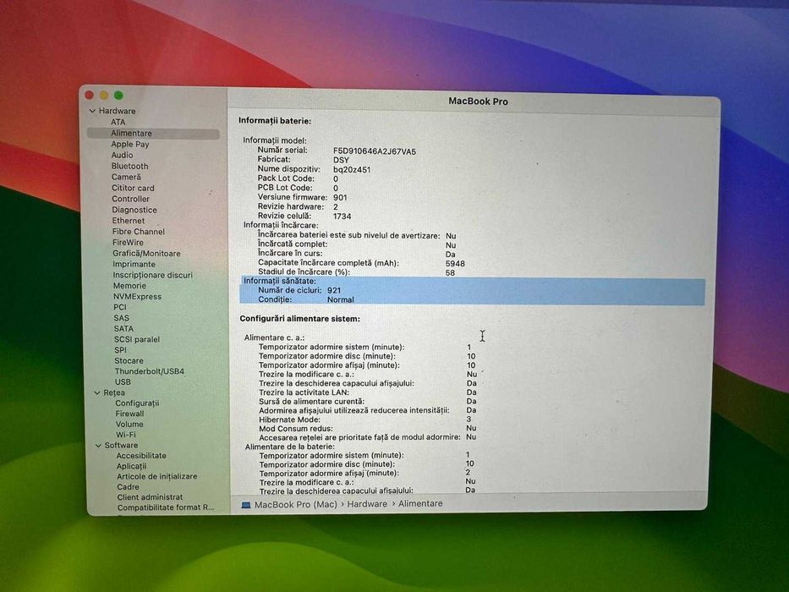Click firmware version value 901
The height and width of the screenshot is (592, 789).
(340, 197)
